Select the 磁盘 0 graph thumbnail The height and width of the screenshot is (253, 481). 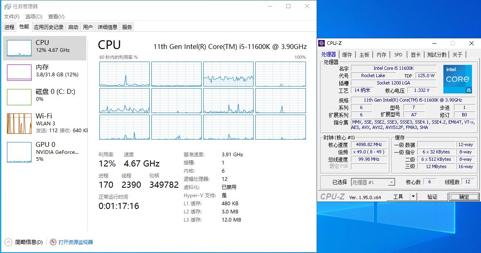point(19,97)
